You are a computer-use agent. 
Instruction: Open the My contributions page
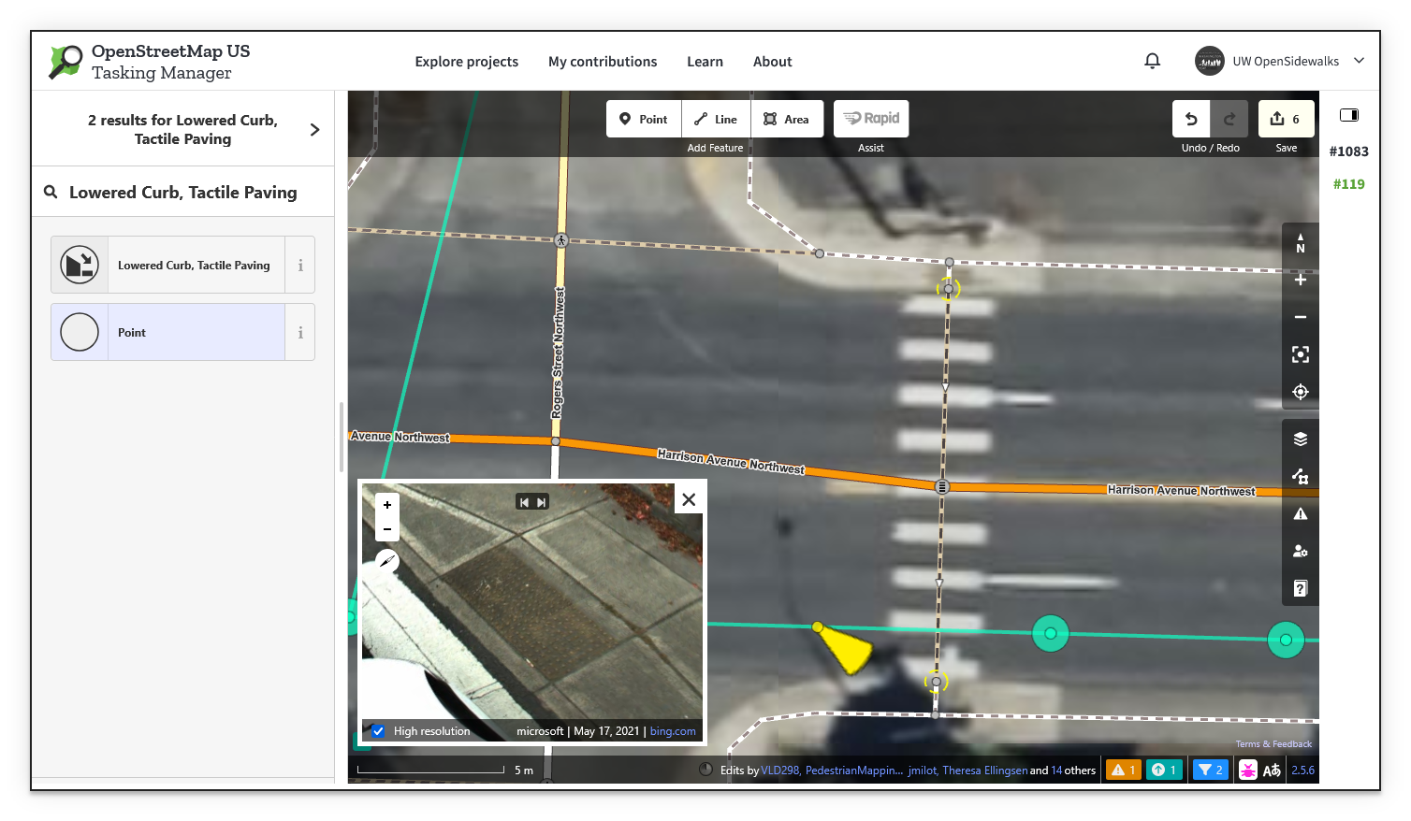(603, 61)
